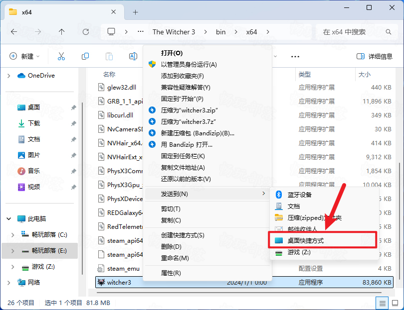Open the New dropdown button
404x310 pixels.
25,56
